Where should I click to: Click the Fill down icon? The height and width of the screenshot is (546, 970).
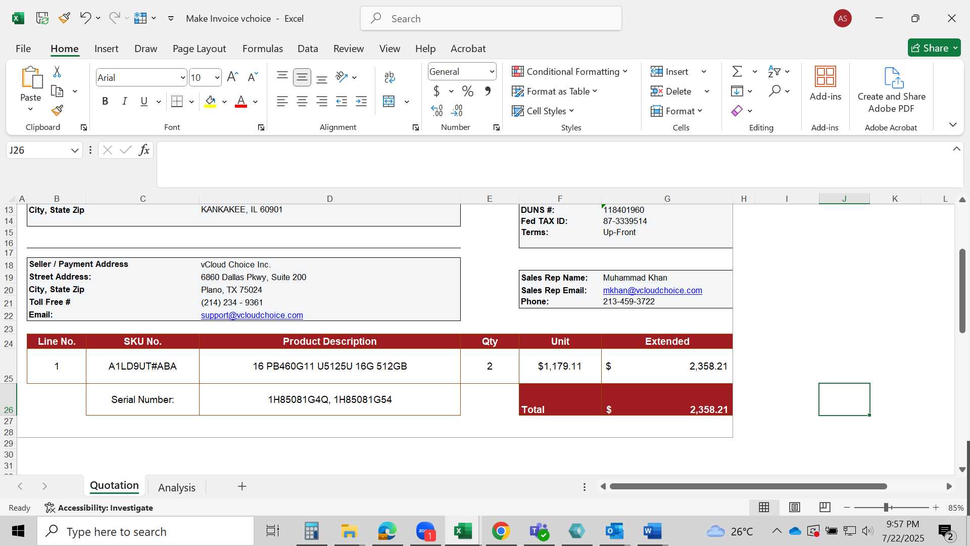(x=737, y=91)
